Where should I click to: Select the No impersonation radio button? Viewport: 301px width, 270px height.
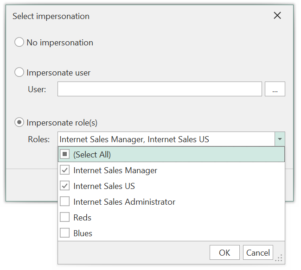click(19, 42)
